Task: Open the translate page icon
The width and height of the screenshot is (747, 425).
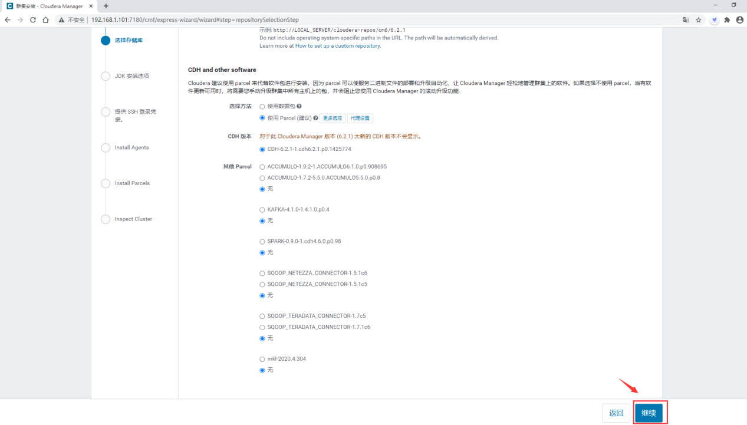Action: click(686, 19)
